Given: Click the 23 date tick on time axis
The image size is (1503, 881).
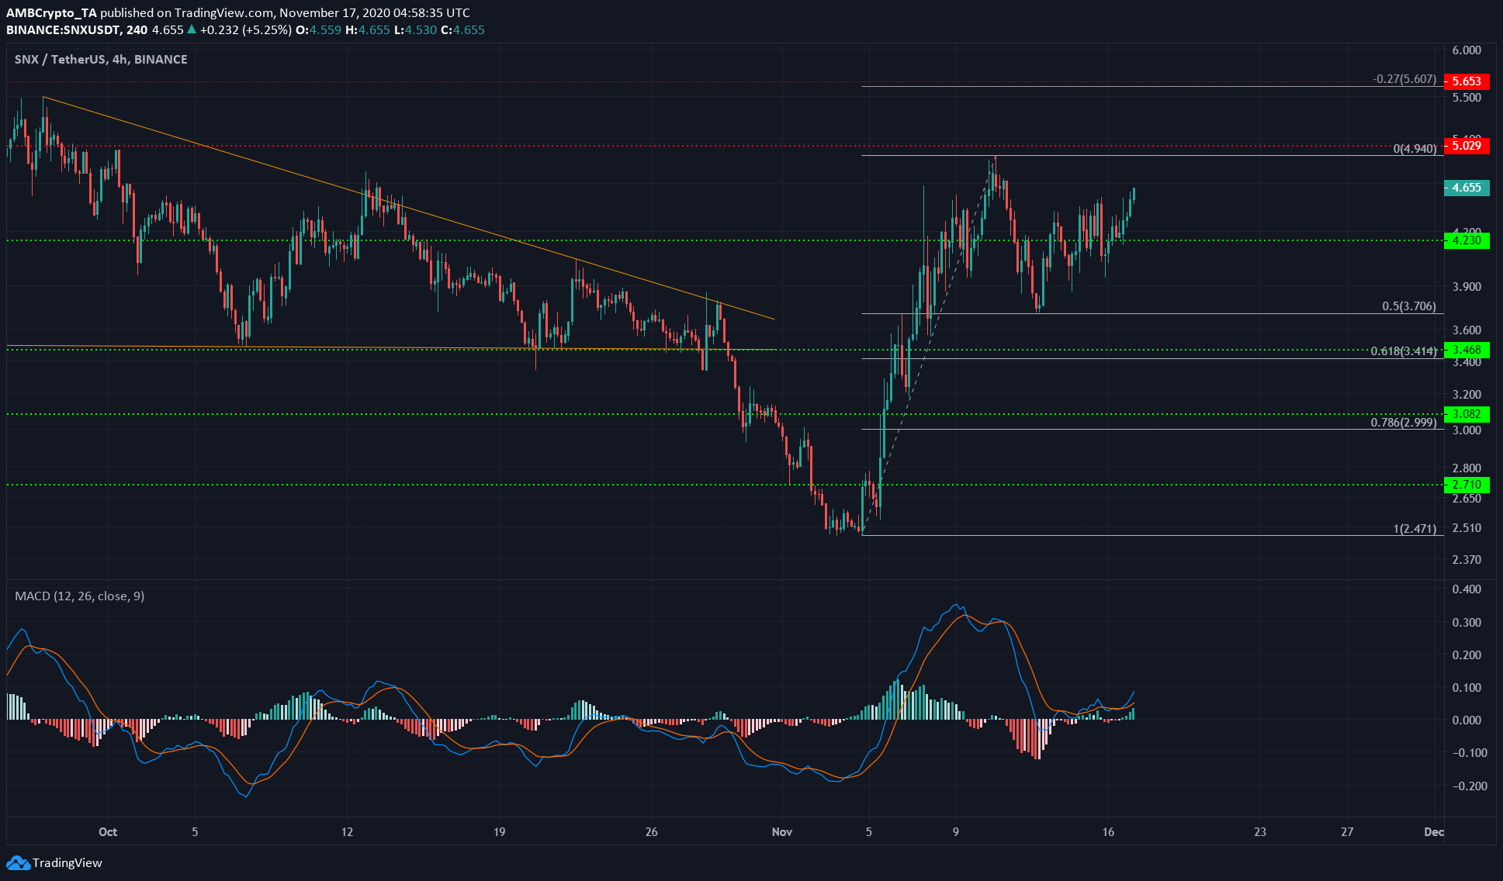Looking at the screenshot, I should click(x=1260, y=832).
